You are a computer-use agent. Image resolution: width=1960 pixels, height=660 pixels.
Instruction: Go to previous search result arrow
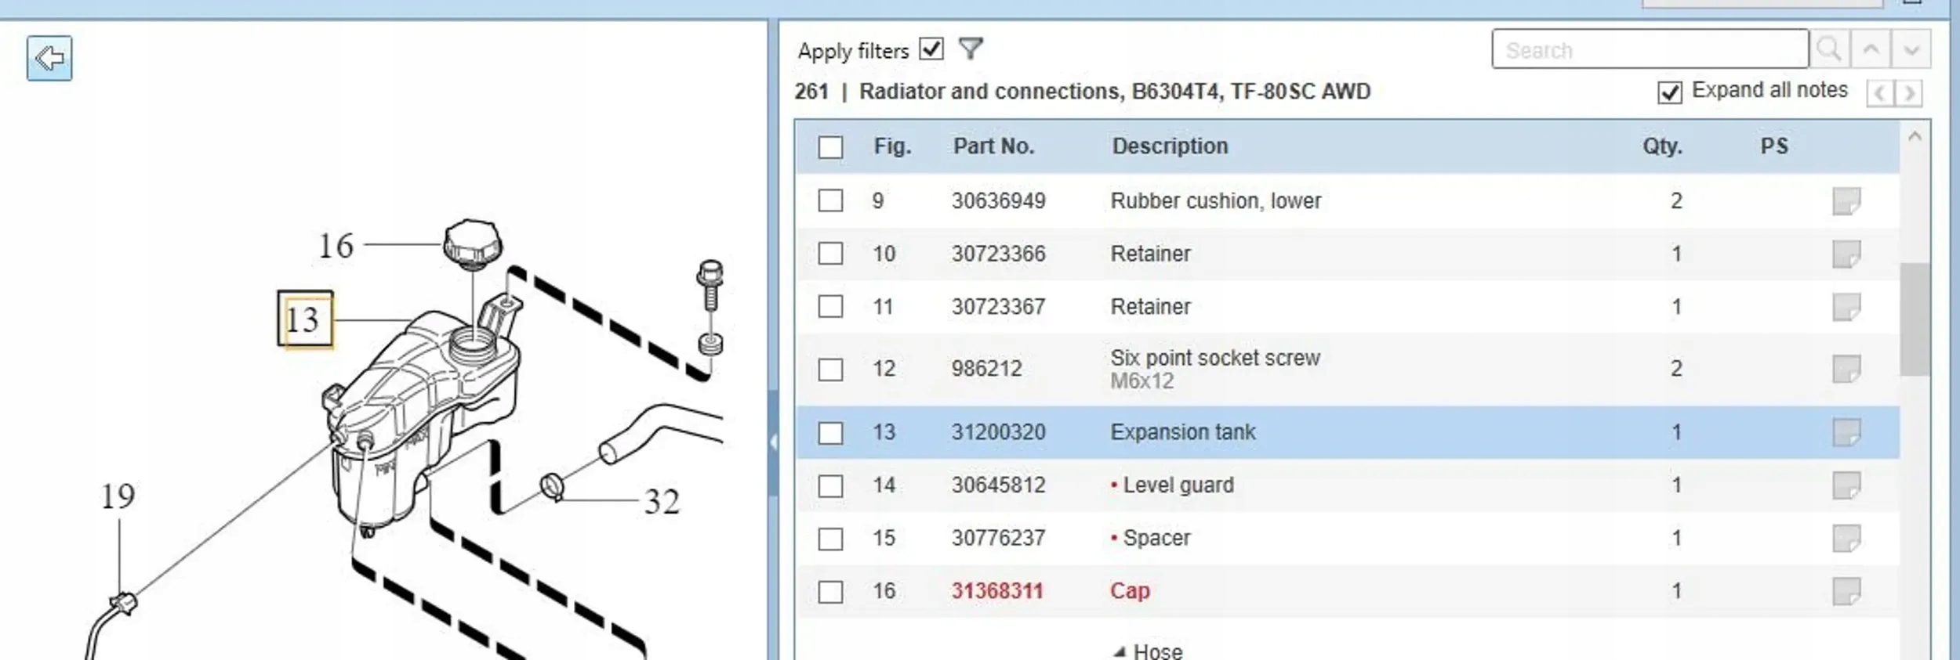point(1871,50)
